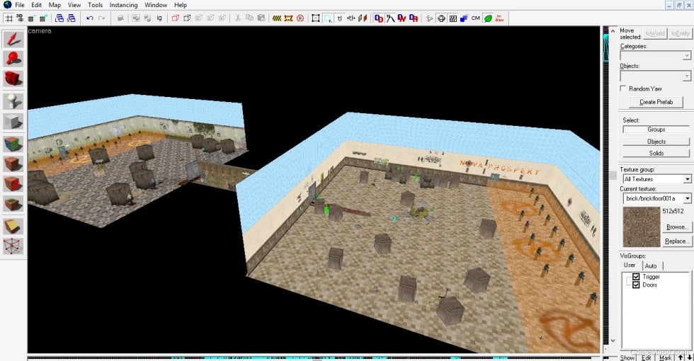Click the Hide Unselected Objects icon
This screenshot has width=694, height=361.
187,18
